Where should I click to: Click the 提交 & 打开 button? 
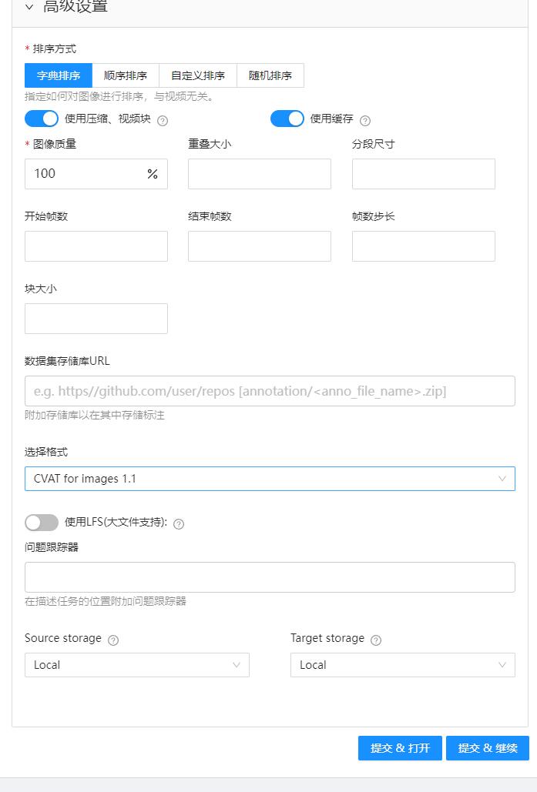(x=400, y=748)
